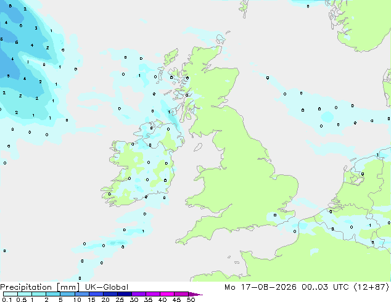Click the '50' legend scale label

[191, 300]
